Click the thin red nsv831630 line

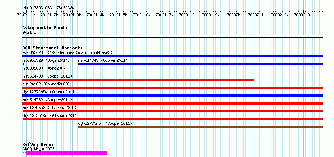click(173, 72)
